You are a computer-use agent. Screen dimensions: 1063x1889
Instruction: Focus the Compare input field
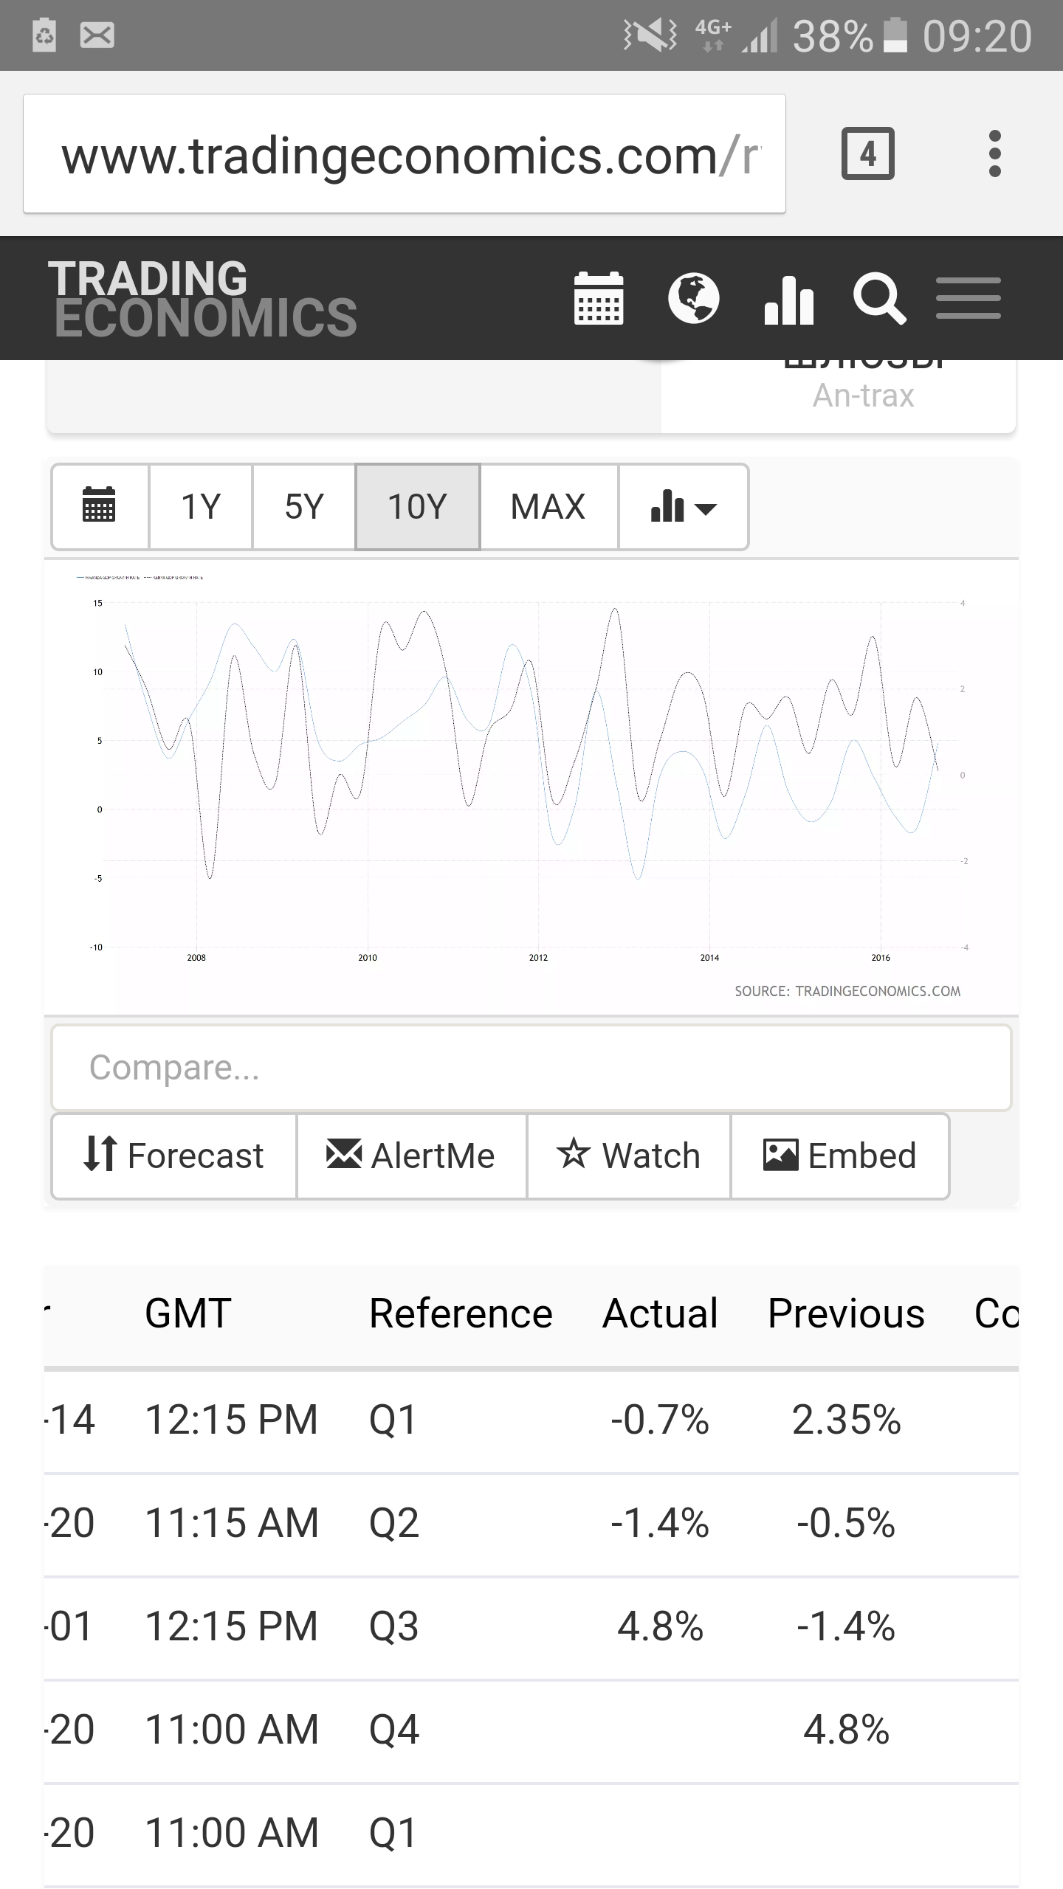[x=531, y=1067]
